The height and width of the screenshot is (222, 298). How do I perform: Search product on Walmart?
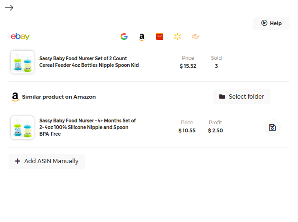pyautogui.click(x=177, y=37)
